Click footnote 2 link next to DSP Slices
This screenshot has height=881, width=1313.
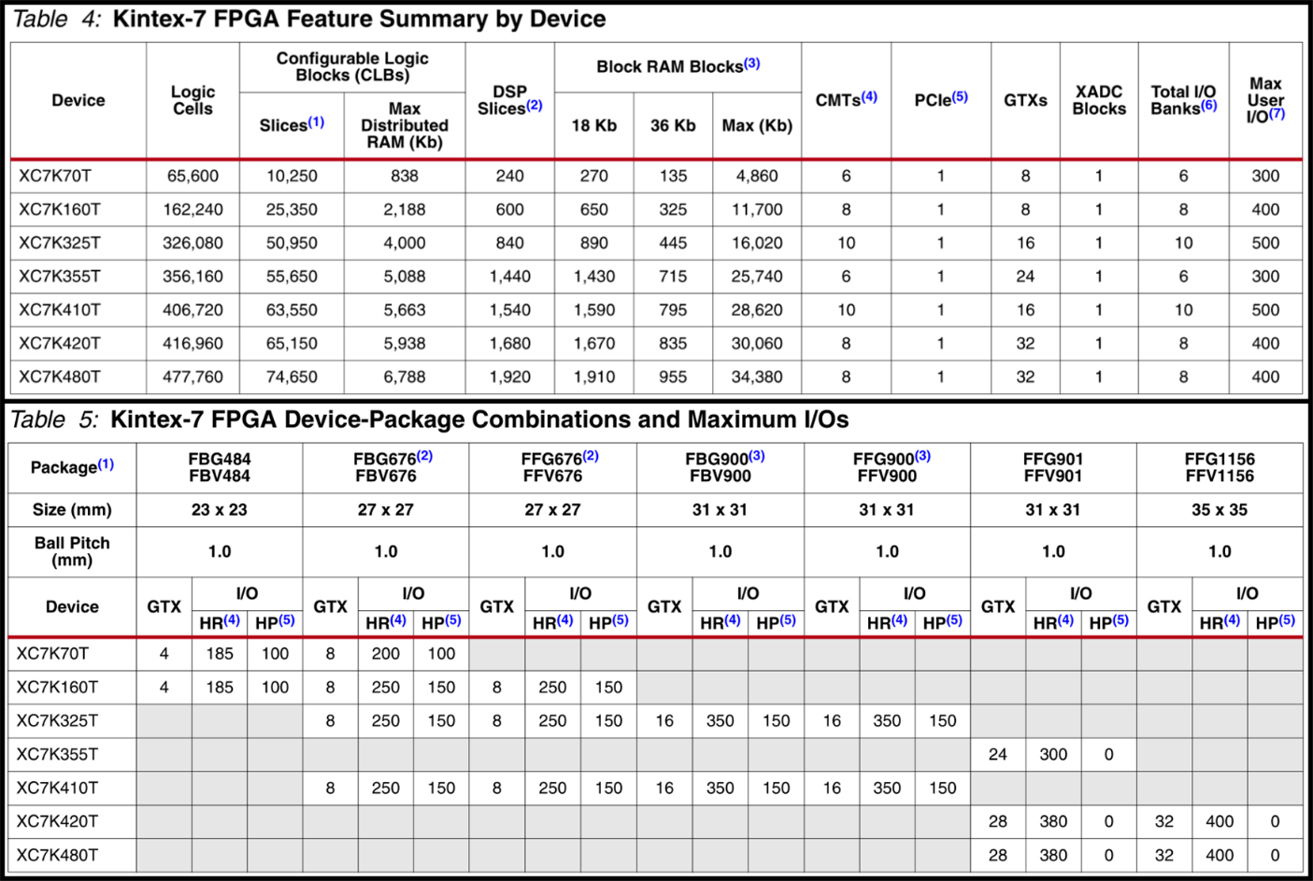point(535,106)
